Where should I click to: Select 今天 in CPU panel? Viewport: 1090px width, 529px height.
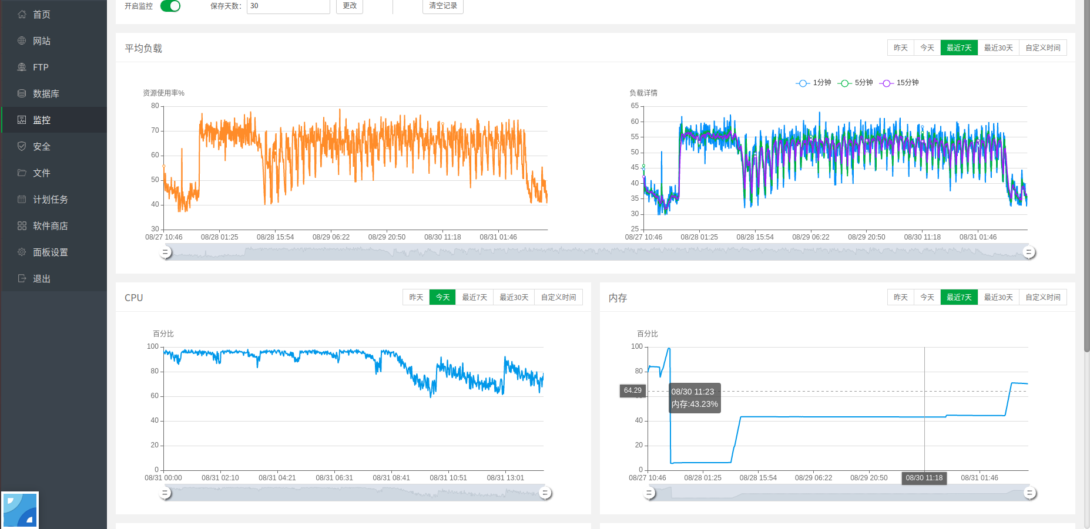click(442, 297)
